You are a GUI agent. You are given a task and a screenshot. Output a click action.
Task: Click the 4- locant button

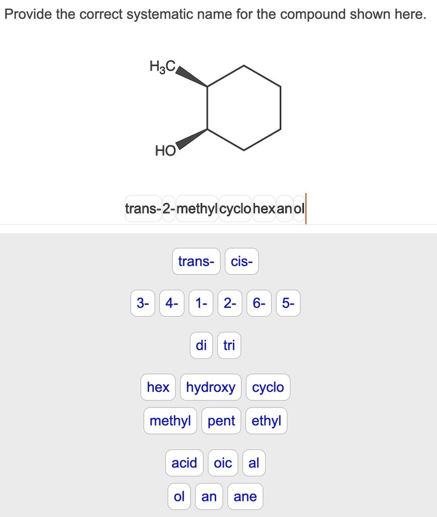click(171, 303)
